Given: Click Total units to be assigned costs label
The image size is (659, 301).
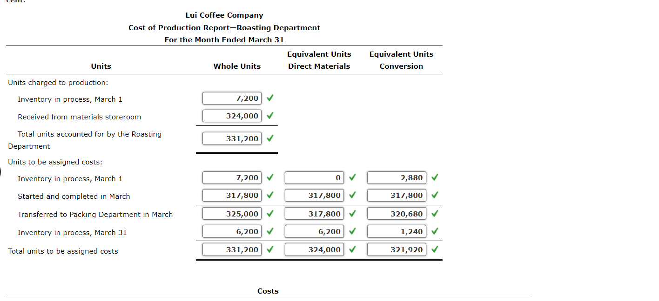Looking at the screenshot, I should [63, 251].
